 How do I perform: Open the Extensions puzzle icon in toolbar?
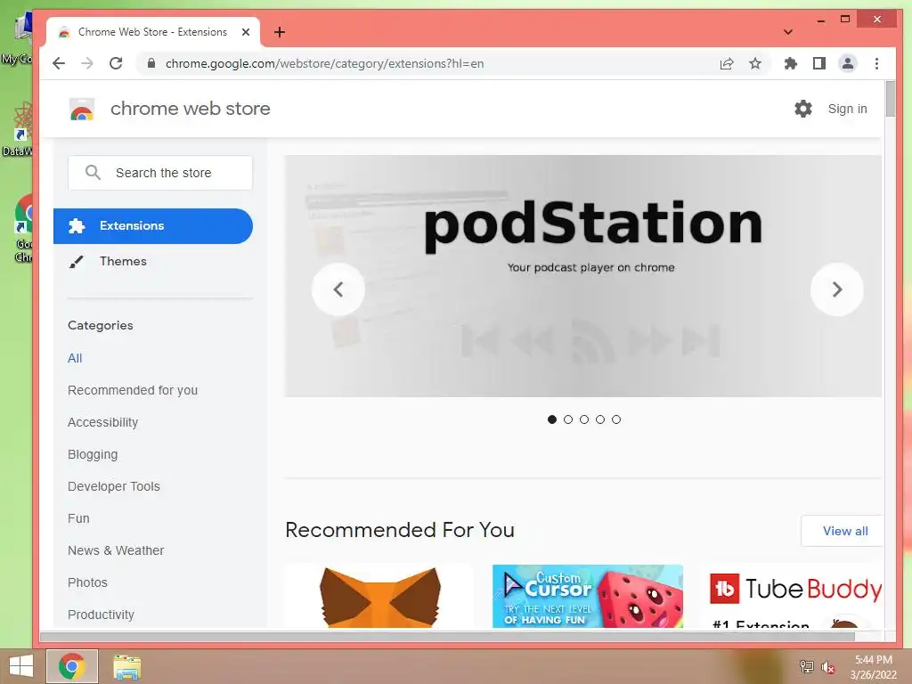coord(791,63)
